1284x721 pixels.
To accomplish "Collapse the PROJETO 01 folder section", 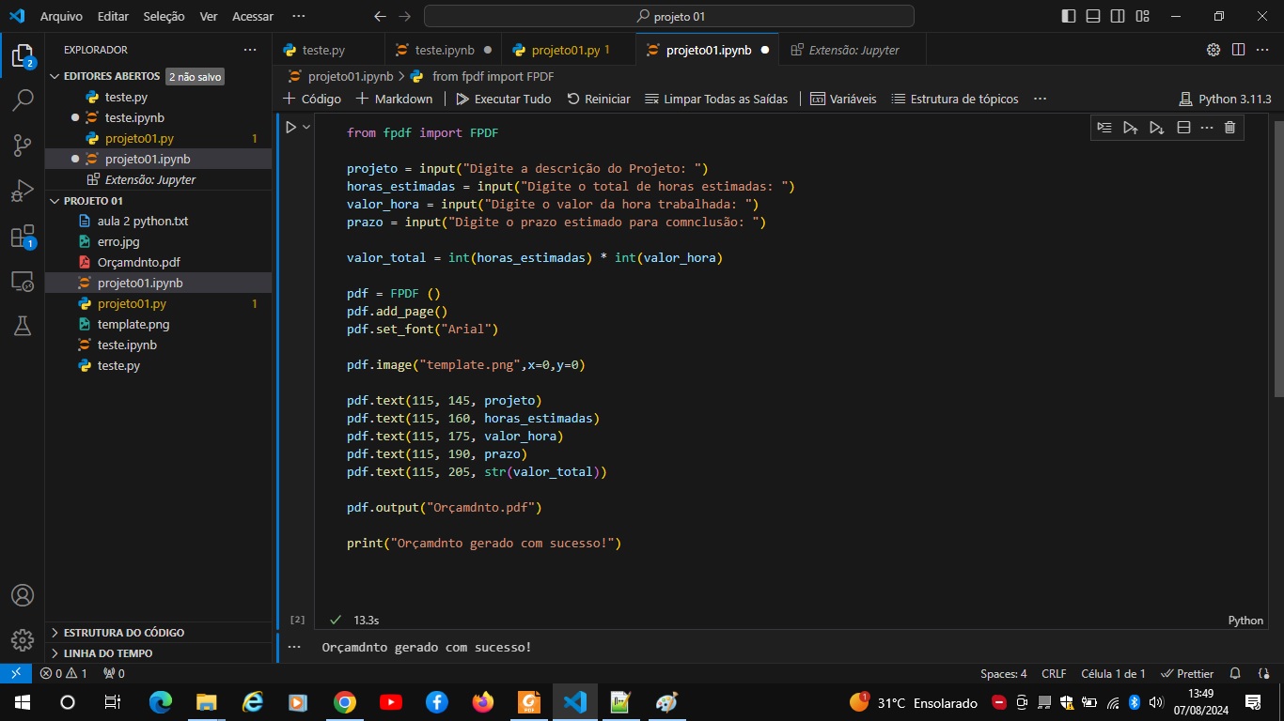I will tap(93, 201).
